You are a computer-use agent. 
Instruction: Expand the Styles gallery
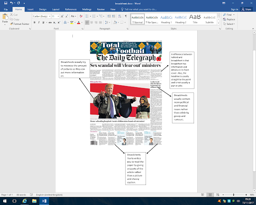218,23
